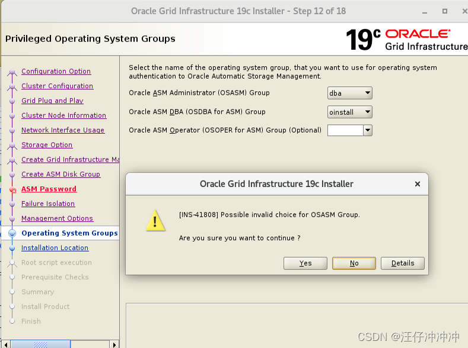Click Yes in the warning dialog
The image size is (468, 348).
point(305,263)
